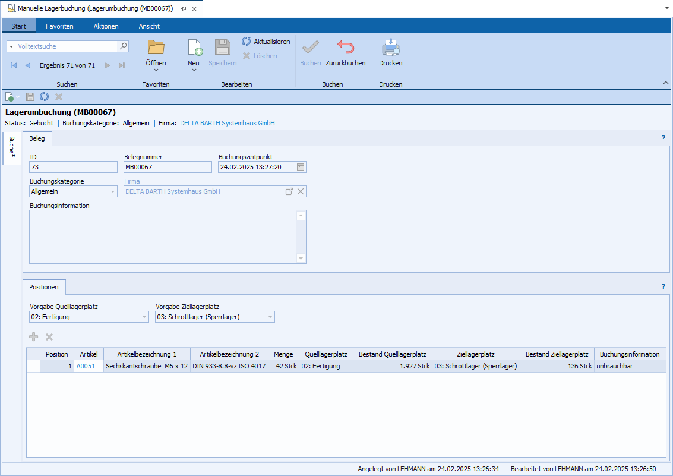Open the Ansicht ribbon tab
Screen dimensions: 673x476
tap(149, 26)
